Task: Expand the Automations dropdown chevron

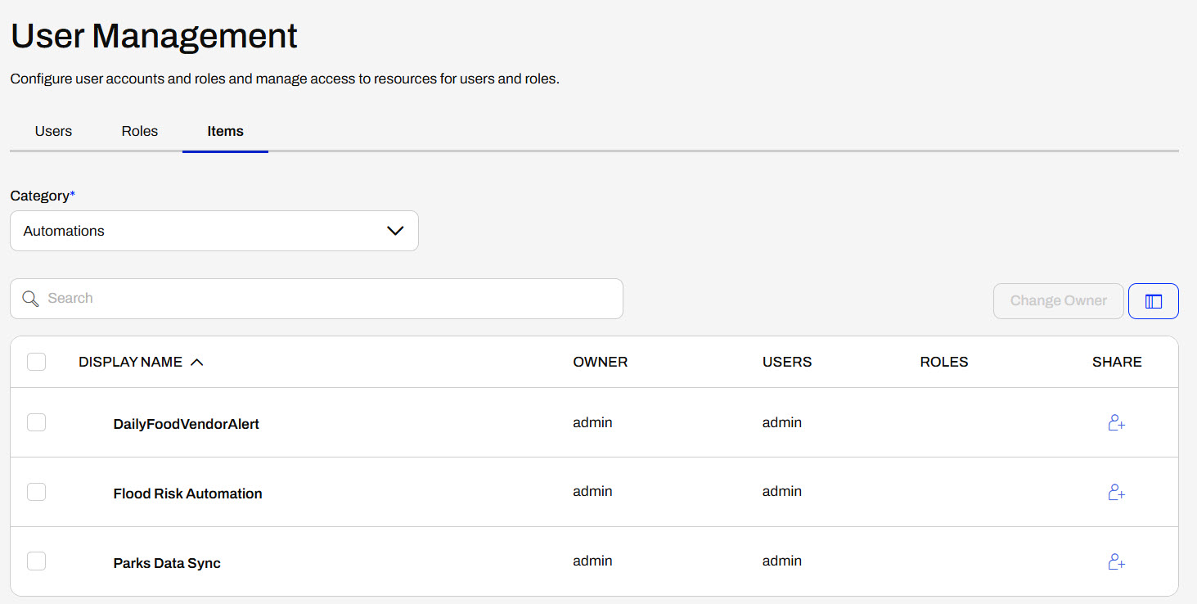Action: click(395, 231)
